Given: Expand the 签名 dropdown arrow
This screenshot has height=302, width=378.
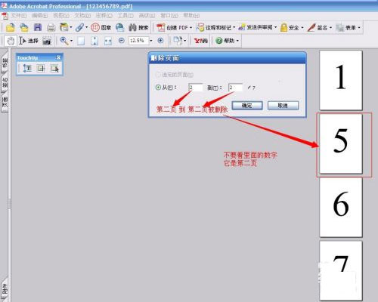Looking at the screenshot, I should tap(330, 27).
